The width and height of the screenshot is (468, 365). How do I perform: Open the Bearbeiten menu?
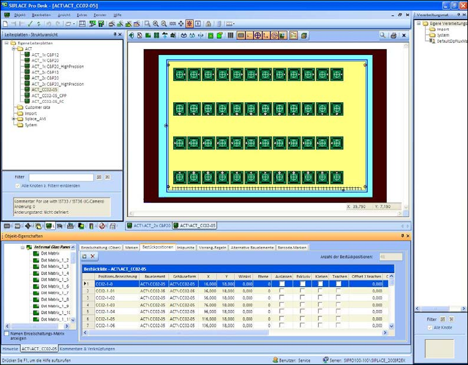click(41, 15)
